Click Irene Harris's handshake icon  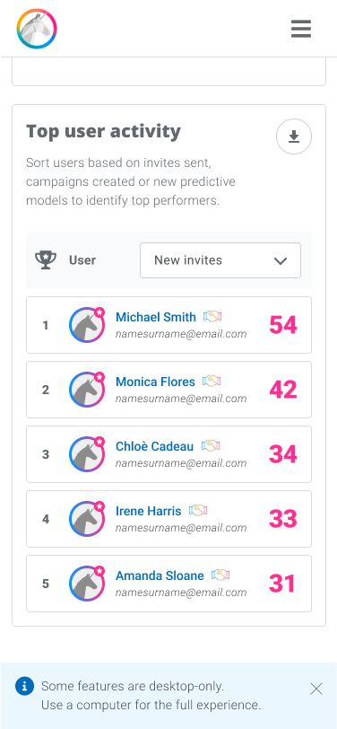pyautogui.click(x=198, y=511)
